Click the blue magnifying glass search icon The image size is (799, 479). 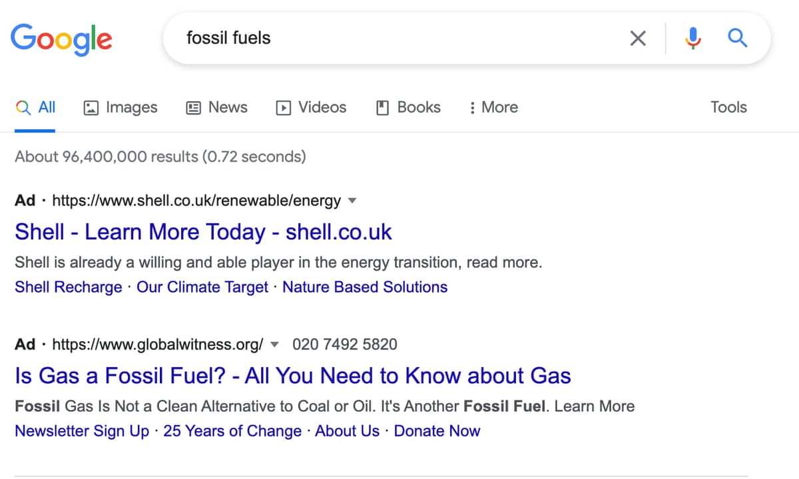pos(737,39)
